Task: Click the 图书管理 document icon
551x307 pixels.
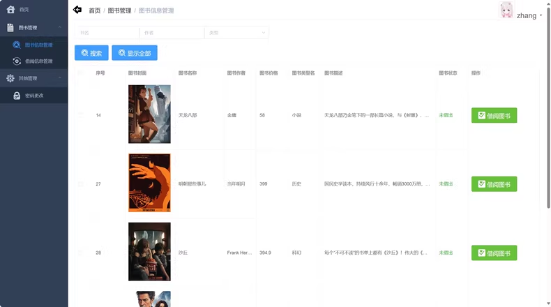Action: (10, 27)
